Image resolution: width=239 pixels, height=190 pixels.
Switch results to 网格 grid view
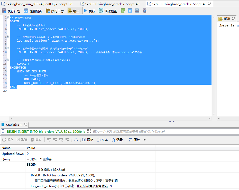pos(88,140)
